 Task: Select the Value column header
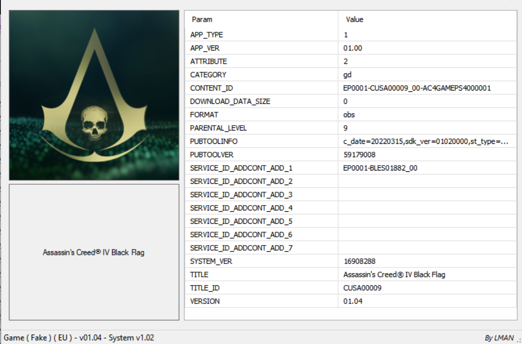click(x=427, y=20)
